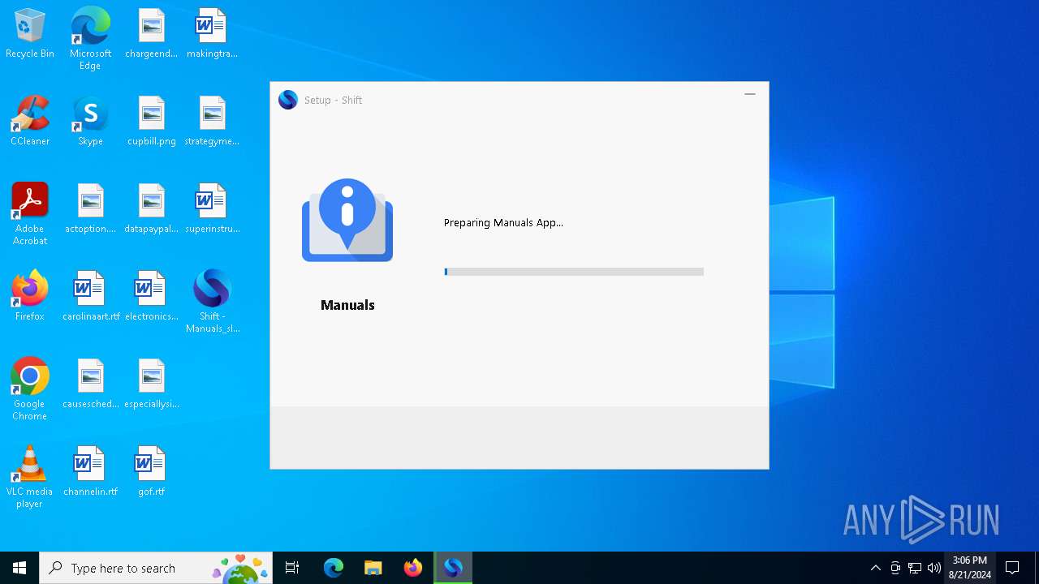Select the superinstru Word document icon
Viewport: 1039px width, 584px height.
[x=212, y=209]
